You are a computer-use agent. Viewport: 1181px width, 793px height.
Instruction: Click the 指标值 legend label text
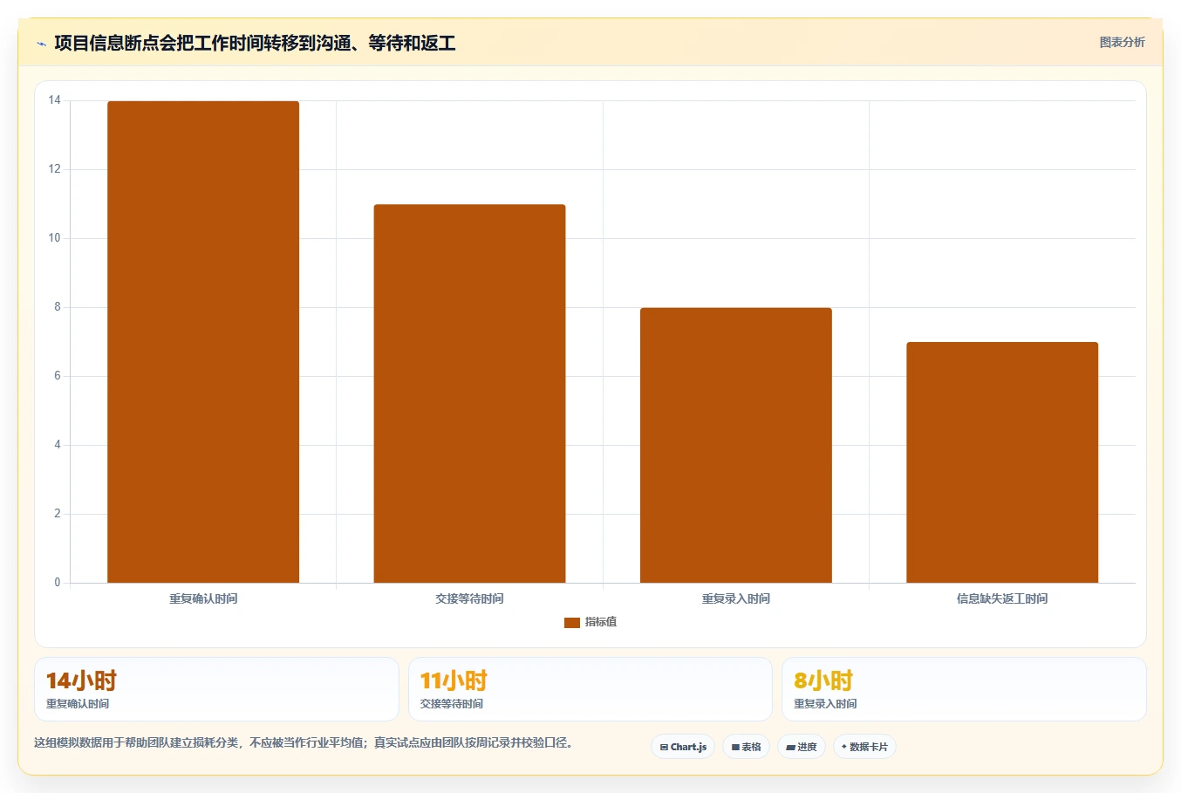pos(601,622)
